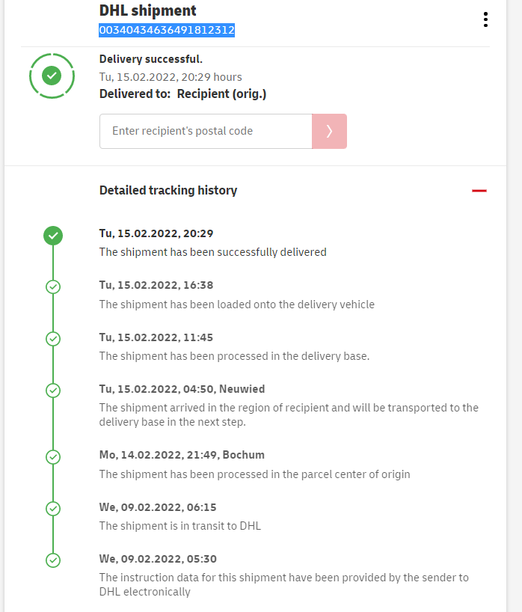This screenshot has height=612, width=522.
Task: Click the large green delivery success icon
Action: coord(52,76)
